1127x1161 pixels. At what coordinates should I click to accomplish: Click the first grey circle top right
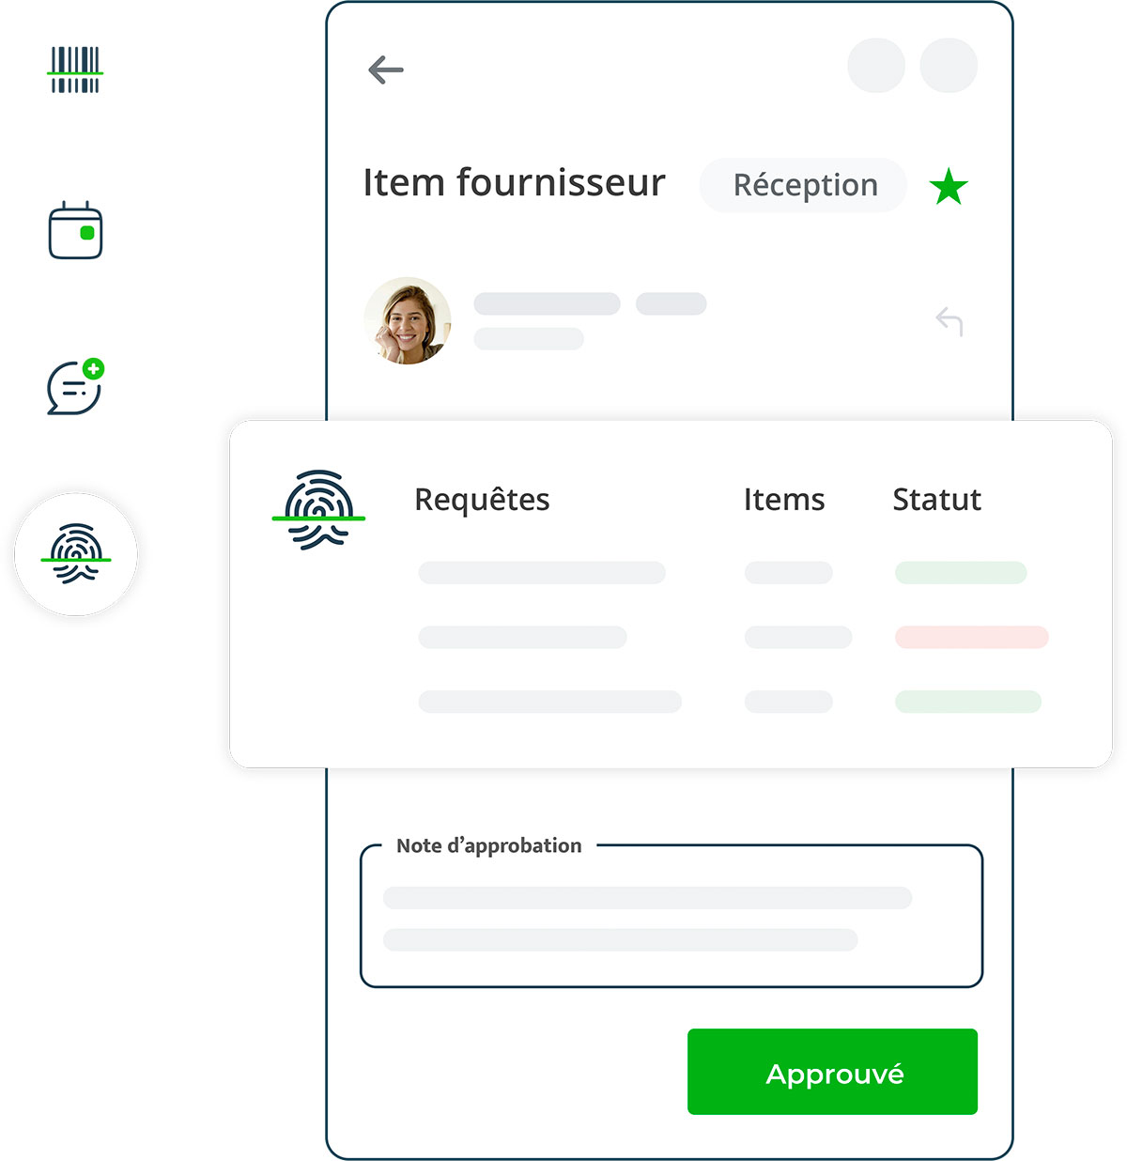pos(876,65)
